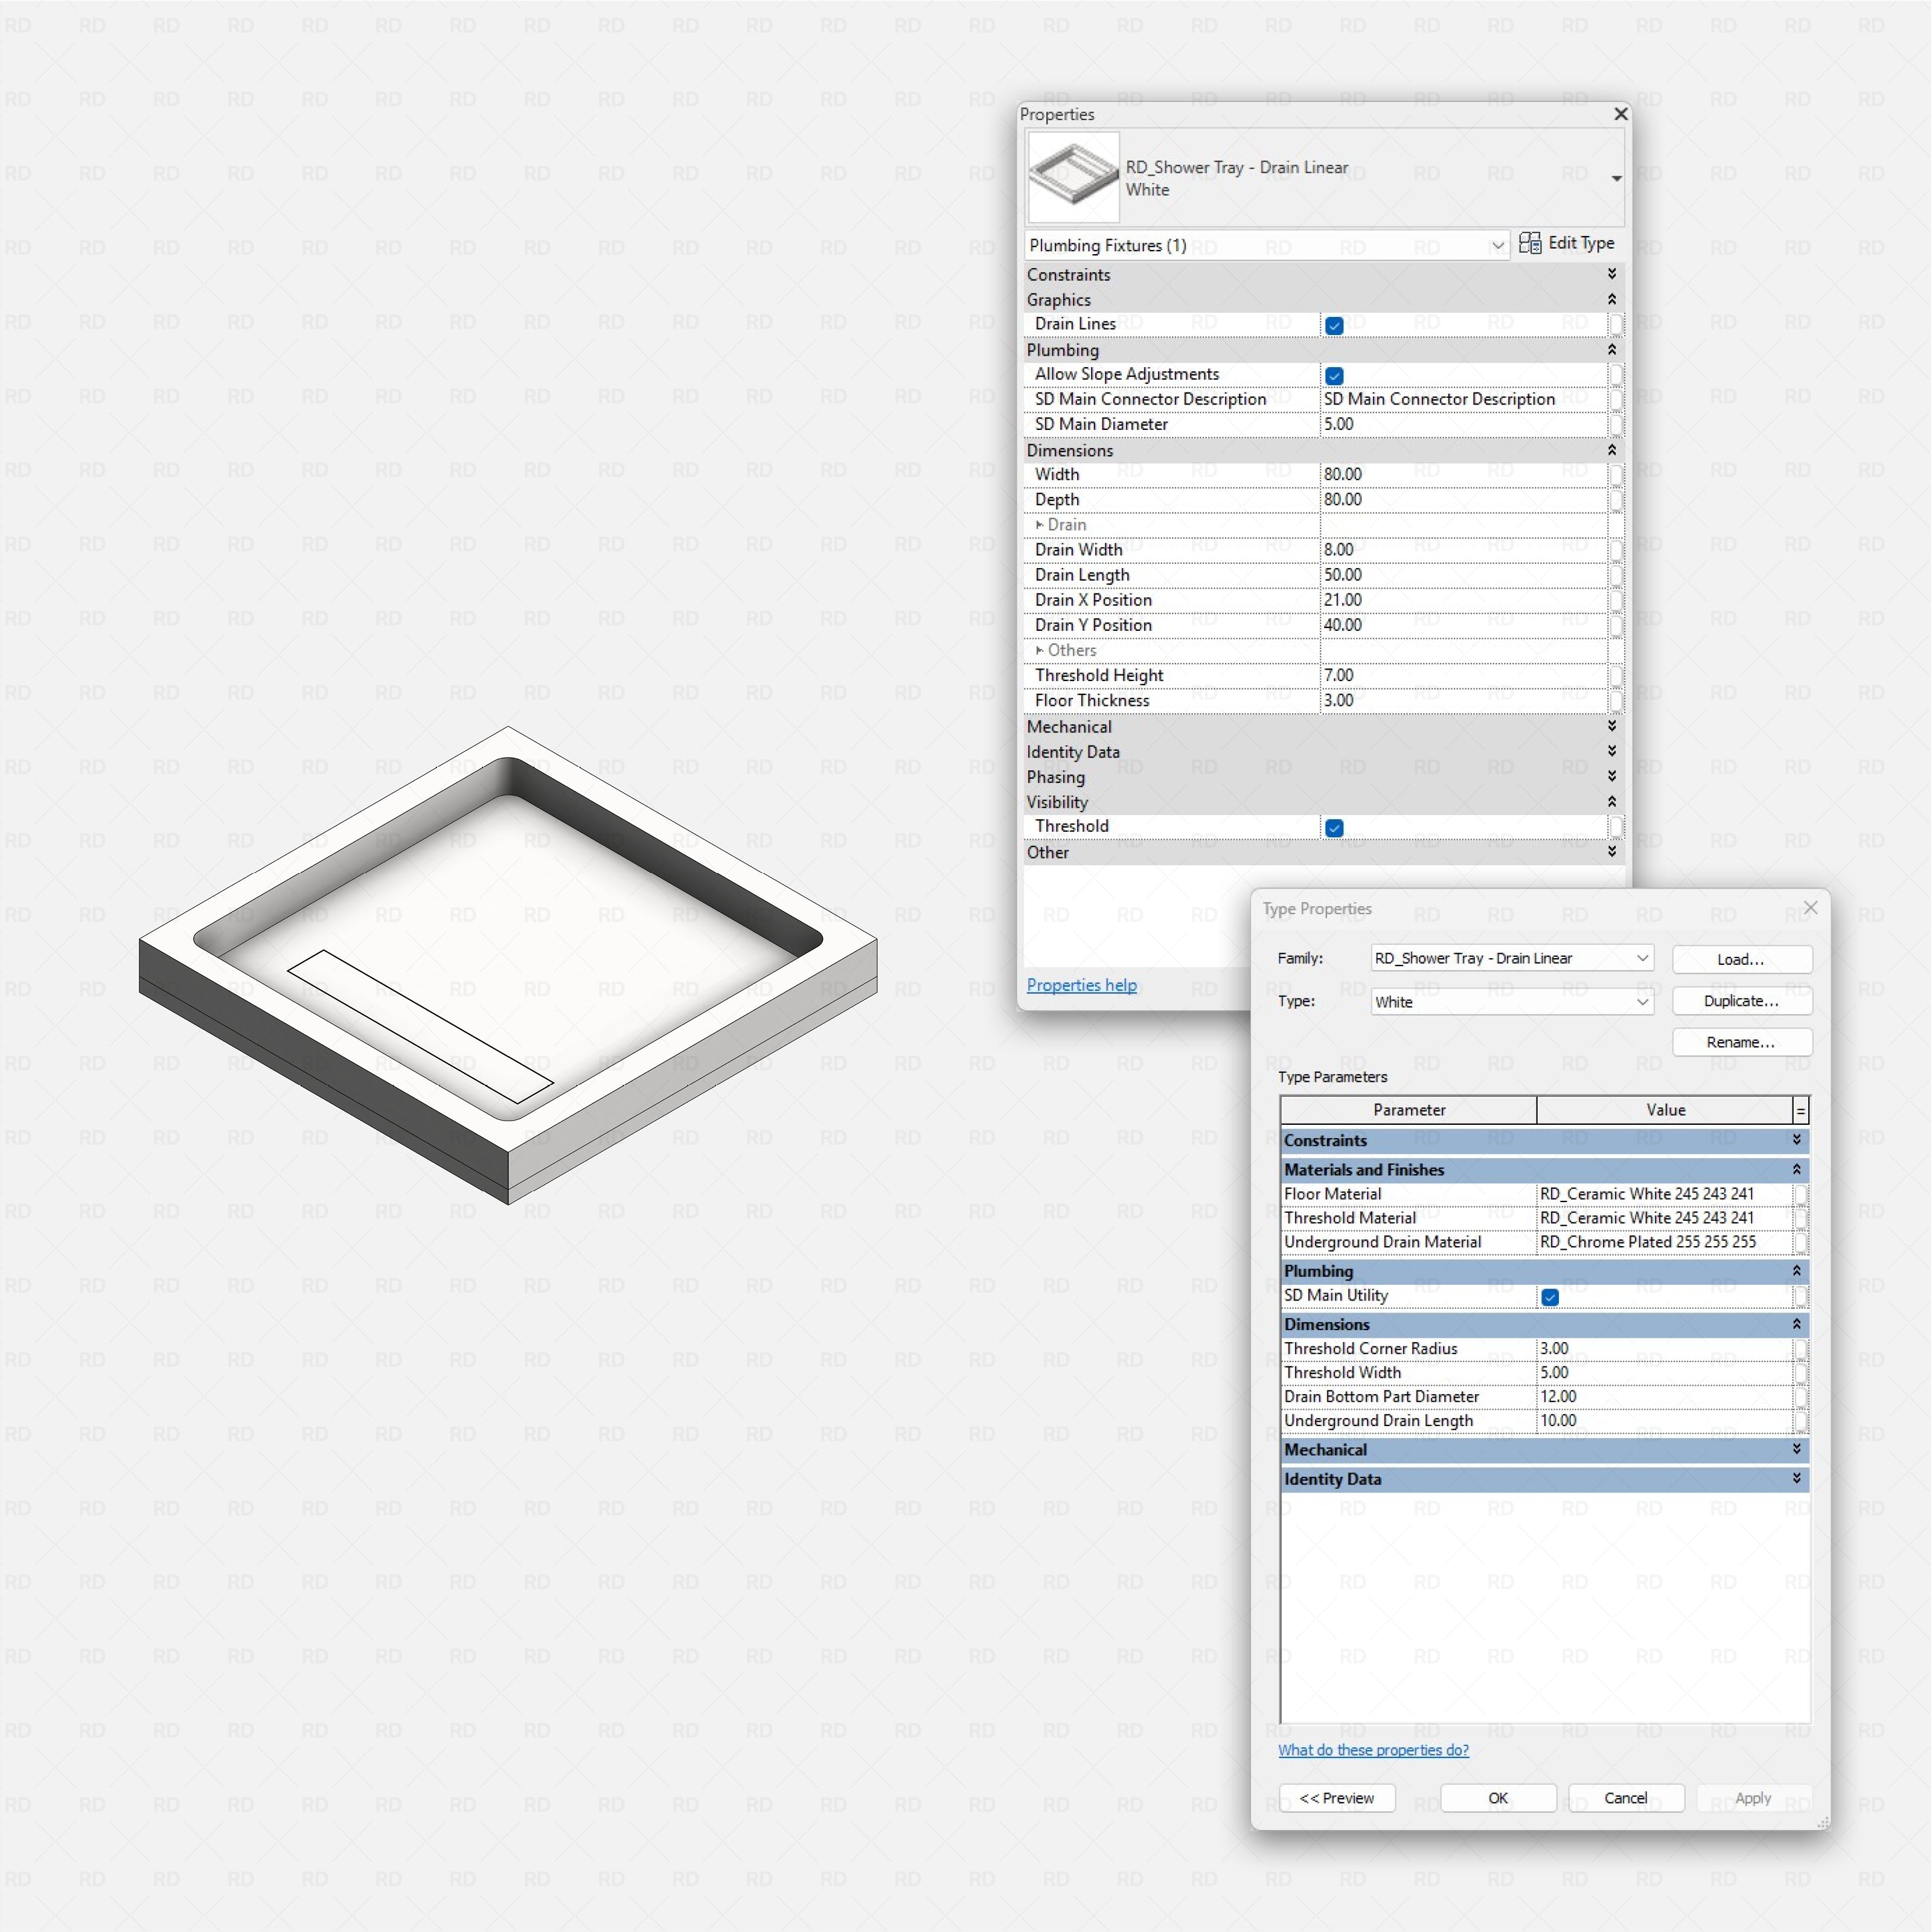Toggle the Threshold visibility checkbox
The image size is (1932, 1932).
coord(1334,827)
